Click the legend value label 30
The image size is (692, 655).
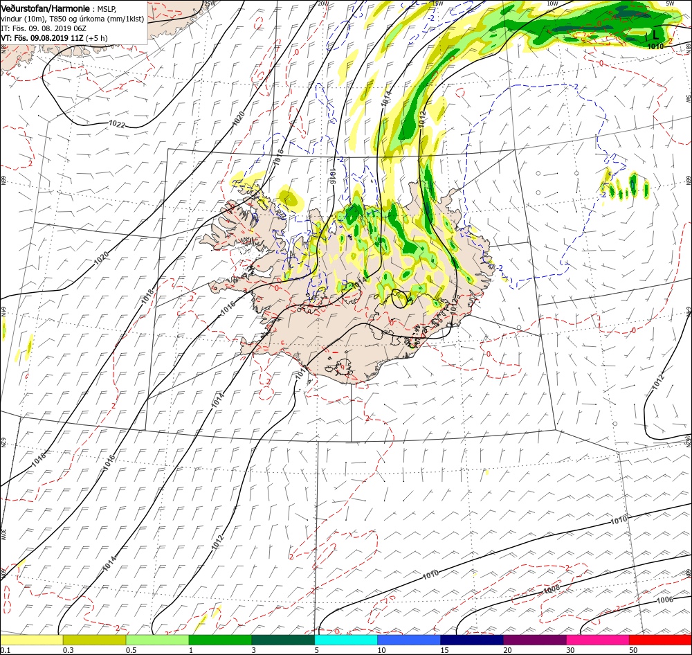571,650
